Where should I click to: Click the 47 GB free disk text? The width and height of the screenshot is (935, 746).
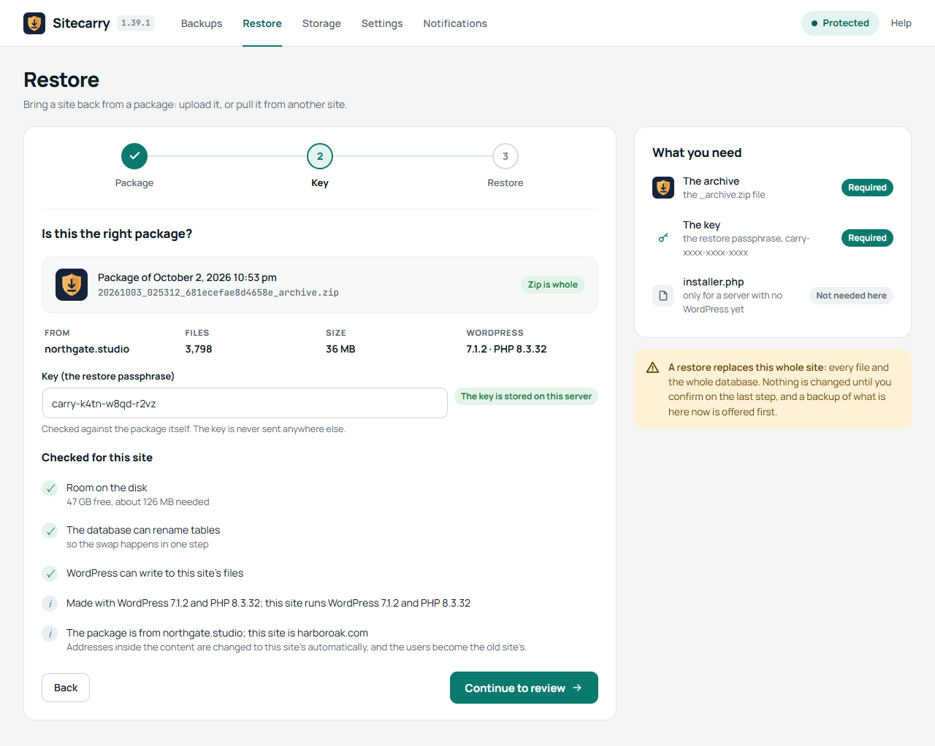point(138,502)
